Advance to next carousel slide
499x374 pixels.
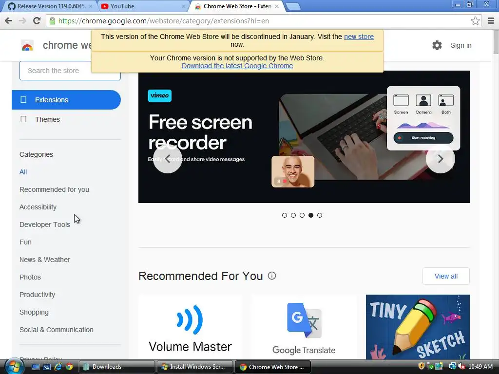point(441,159)
